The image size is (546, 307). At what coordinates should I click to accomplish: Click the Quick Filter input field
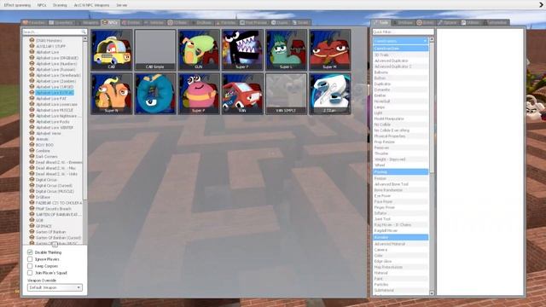[404, 32]
